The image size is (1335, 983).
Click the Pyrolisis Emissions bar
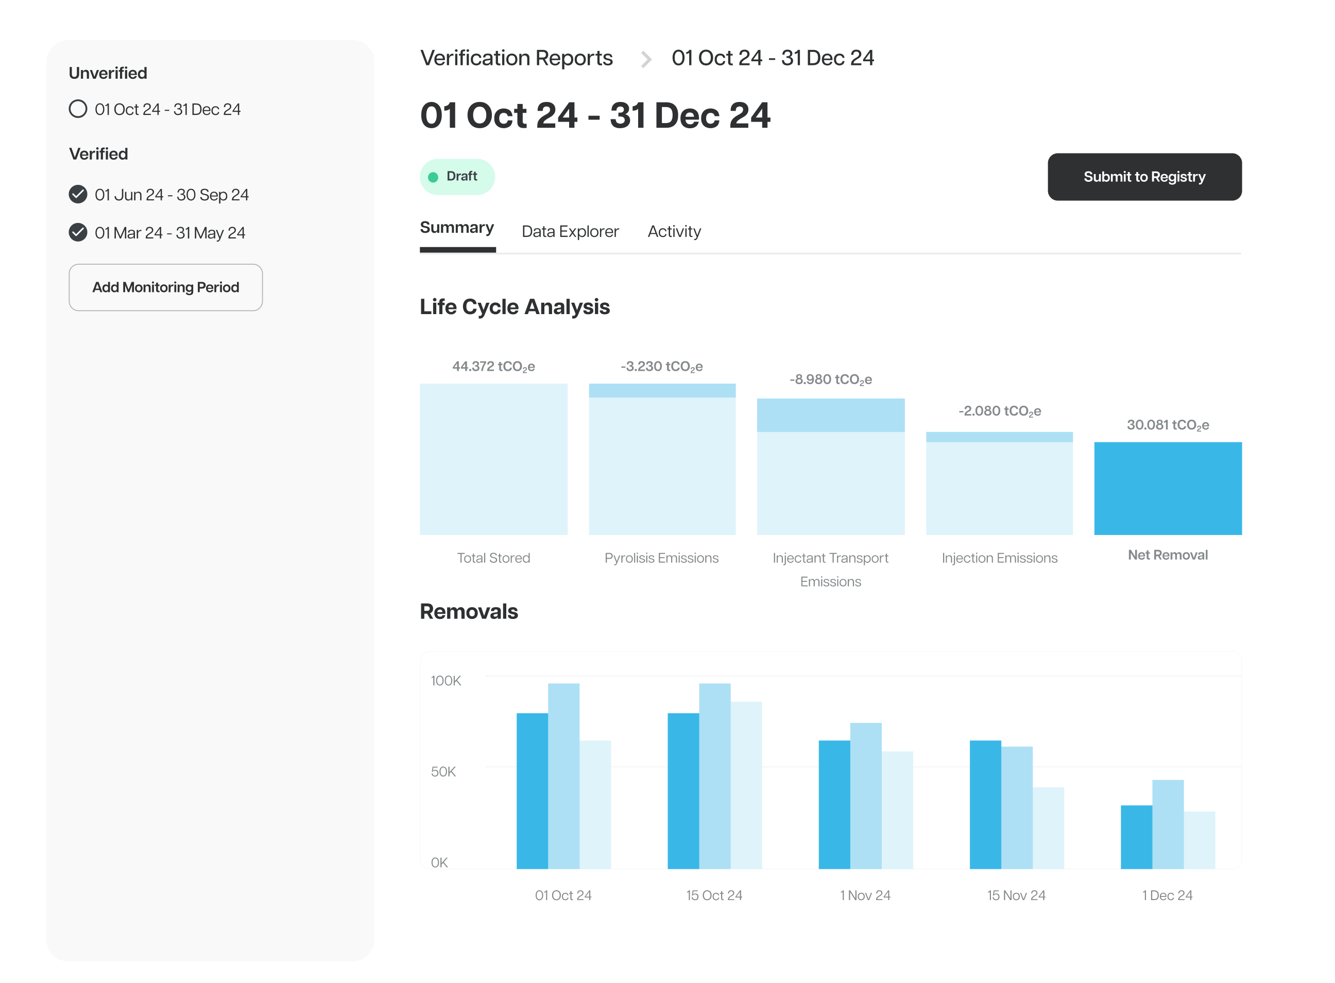(662, 459)
